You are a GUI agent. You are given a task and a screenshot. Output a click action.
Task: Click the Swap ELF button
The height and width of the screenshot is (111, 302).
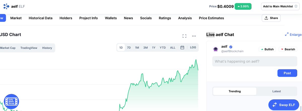tap(284, 105)
